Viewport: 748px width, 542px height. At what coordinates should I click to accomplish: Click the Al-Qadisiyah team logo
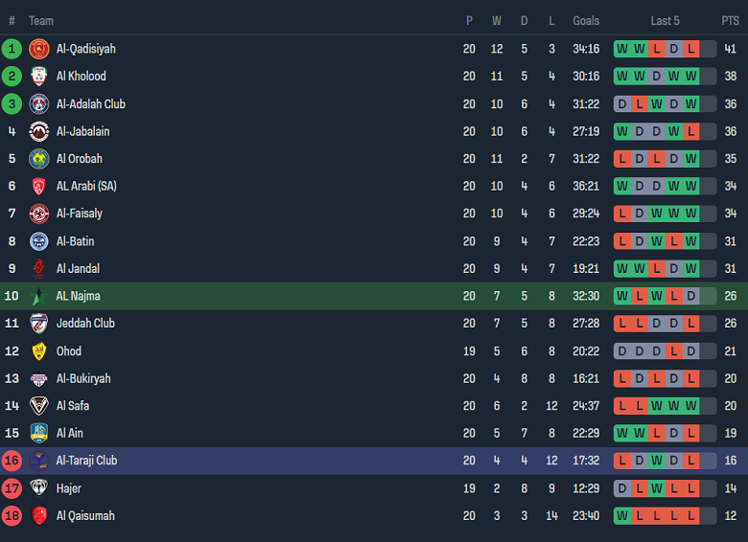pyautogui.click(x=38, y=49)
